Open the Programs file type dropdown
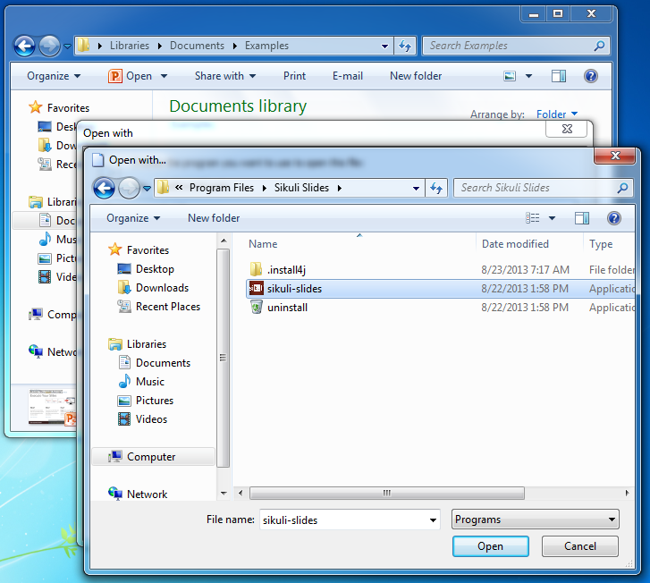 pos(536,520)
